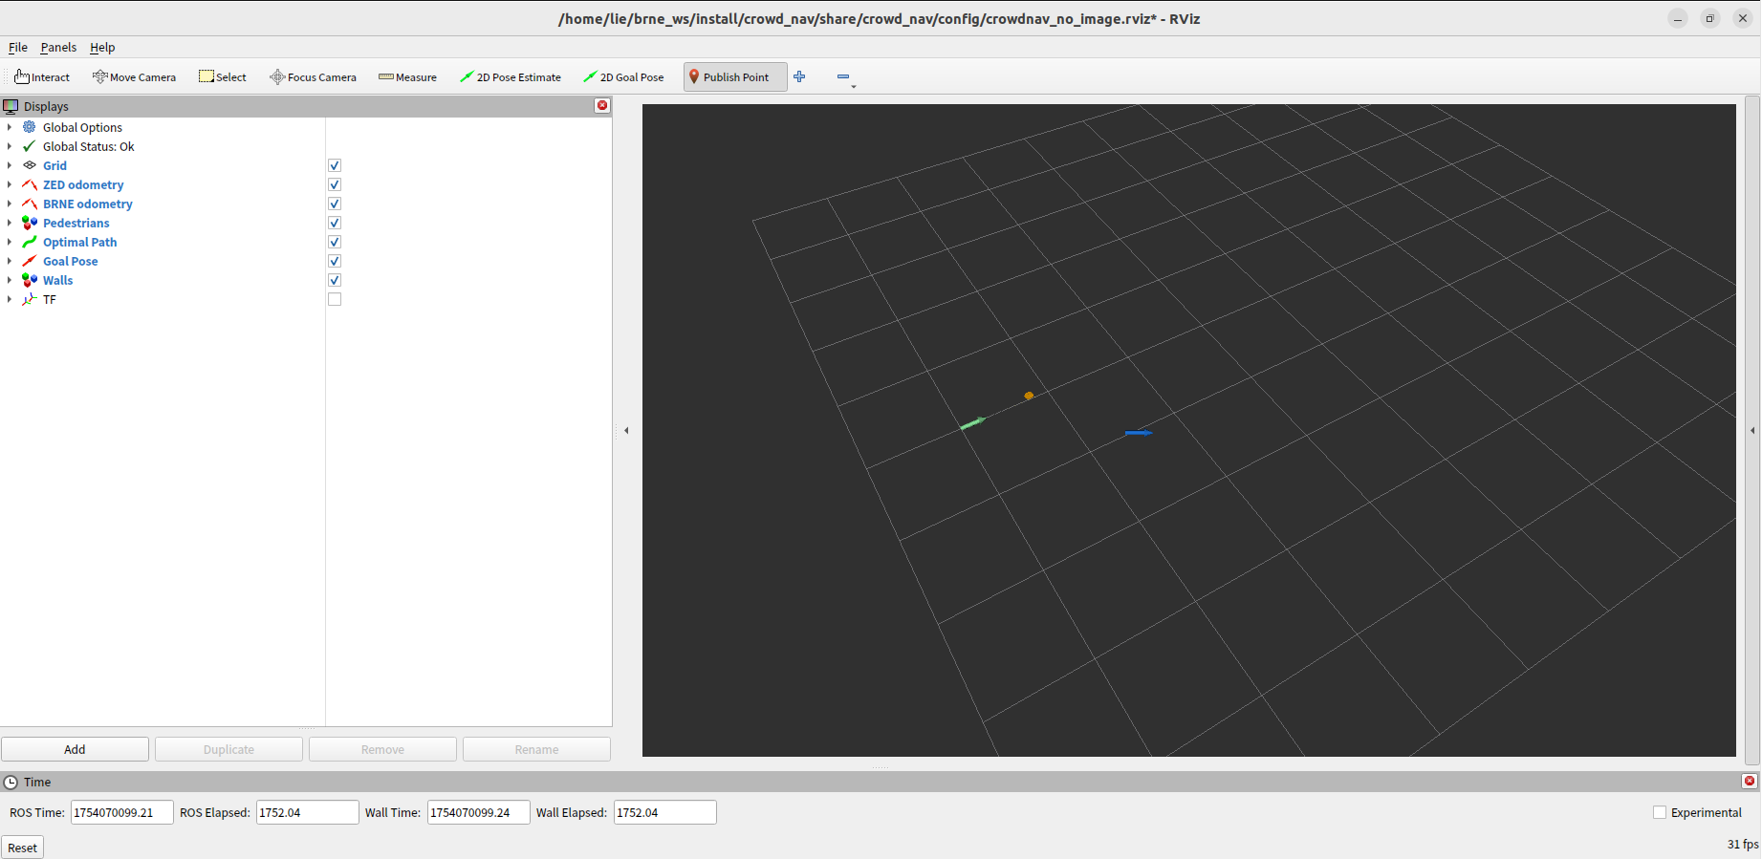Select the 2D Pose Estimate tool
Screen dimensions: 1762x859
click(x=511, y=77)
